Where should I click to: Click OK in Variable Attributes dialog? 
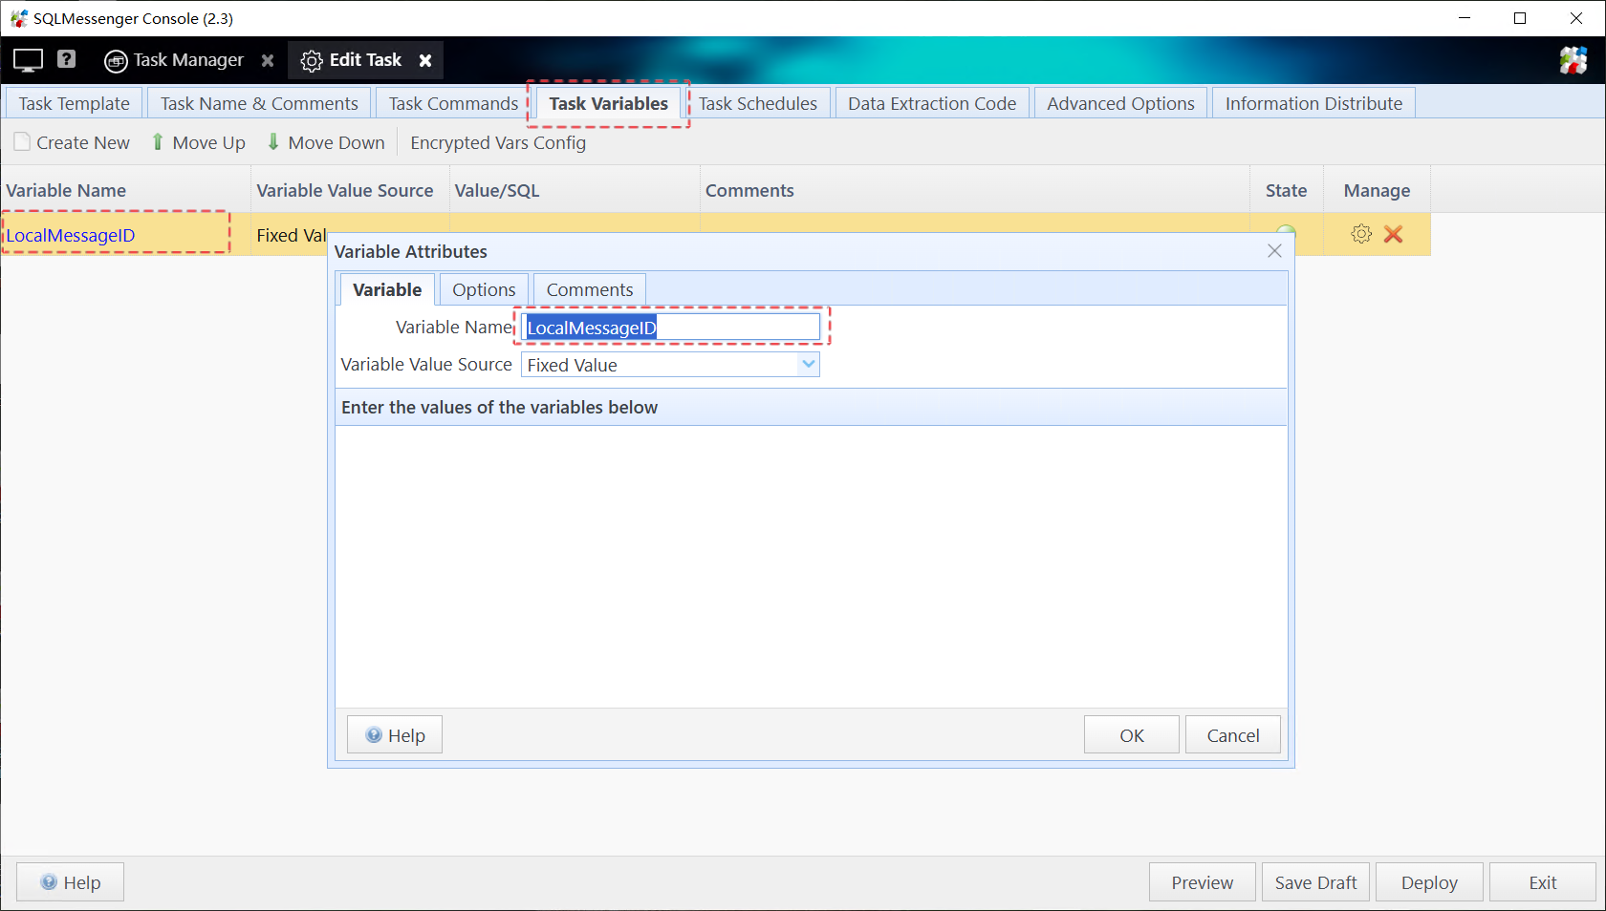point(1131,735)
